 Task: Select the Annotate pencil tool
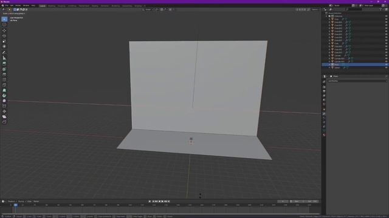pyautogui.click(x=4, y=53)
